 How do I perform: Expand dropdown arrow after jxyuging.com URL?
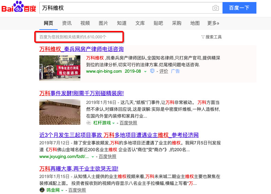click(x=93, y=157)
